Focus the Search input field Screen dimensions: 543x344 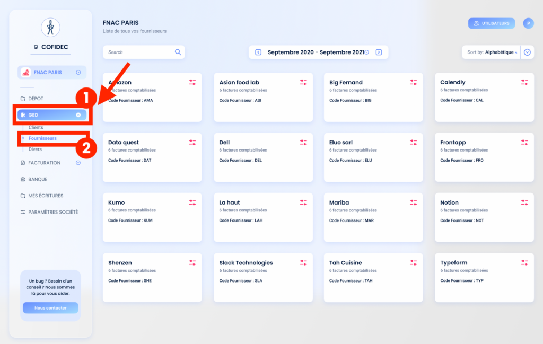144,52
